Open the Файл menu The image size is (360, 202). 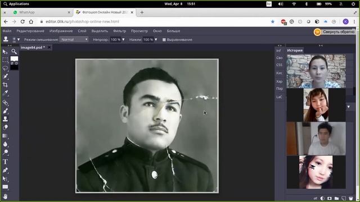(x=7, y=31)
